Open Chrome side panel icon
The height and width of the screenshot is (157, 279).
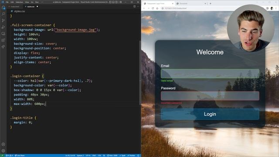(267, 8)
